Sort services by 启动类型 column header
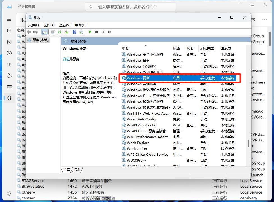 209,48
